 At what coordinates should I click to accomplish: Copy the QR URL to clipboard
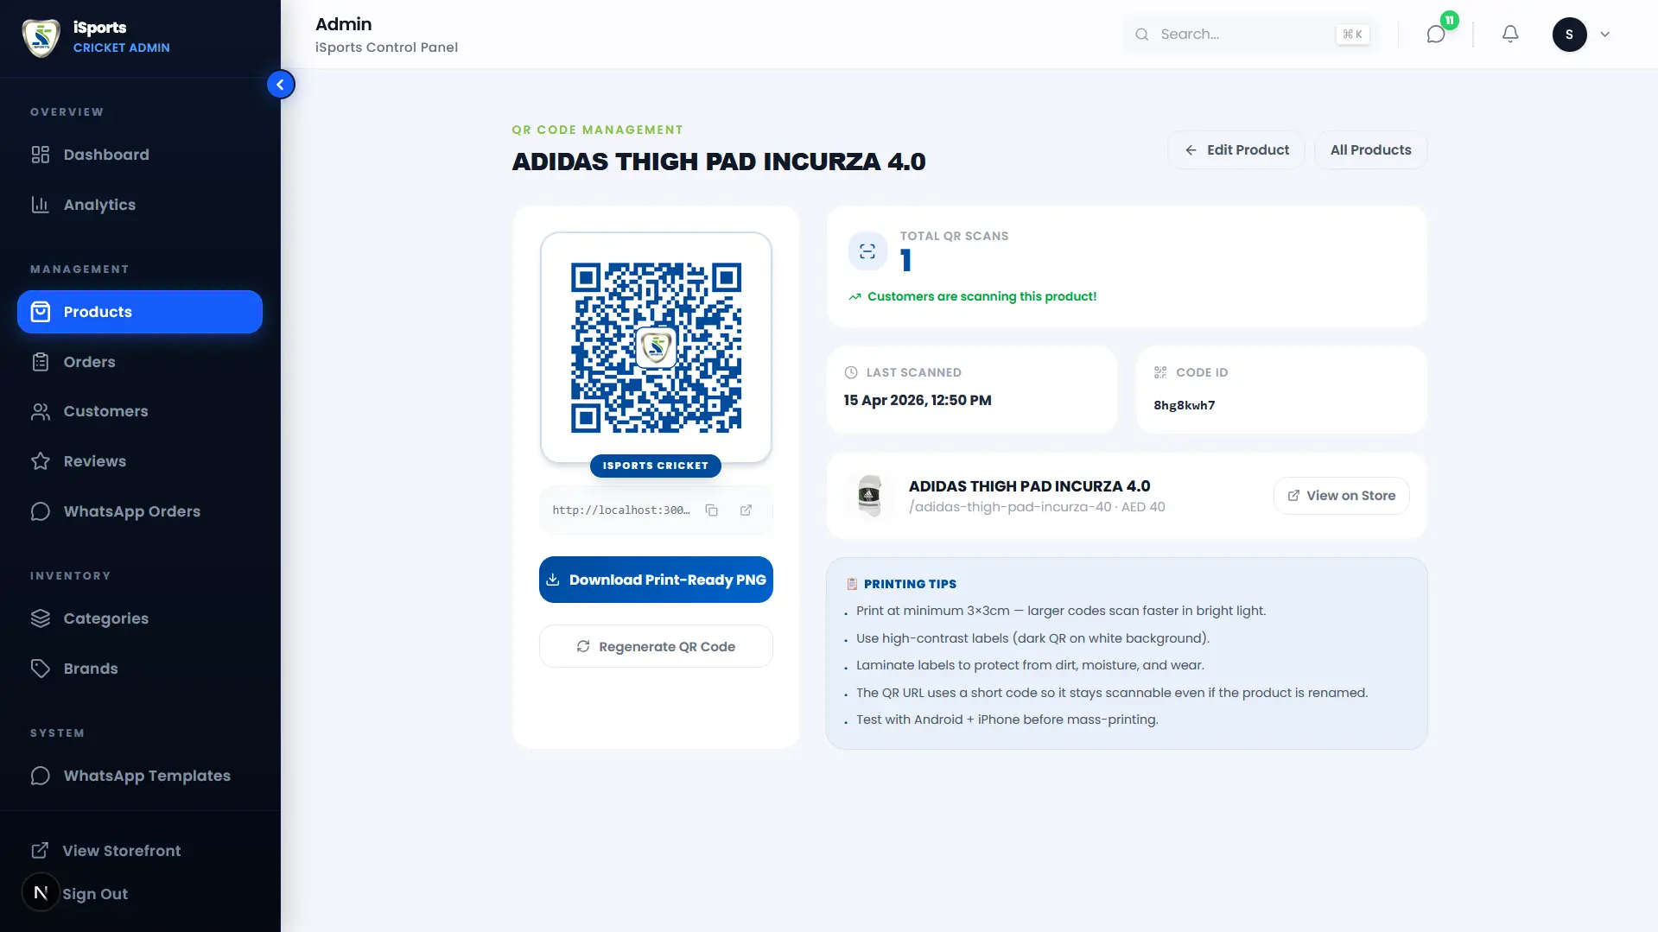tap(712, 510)
